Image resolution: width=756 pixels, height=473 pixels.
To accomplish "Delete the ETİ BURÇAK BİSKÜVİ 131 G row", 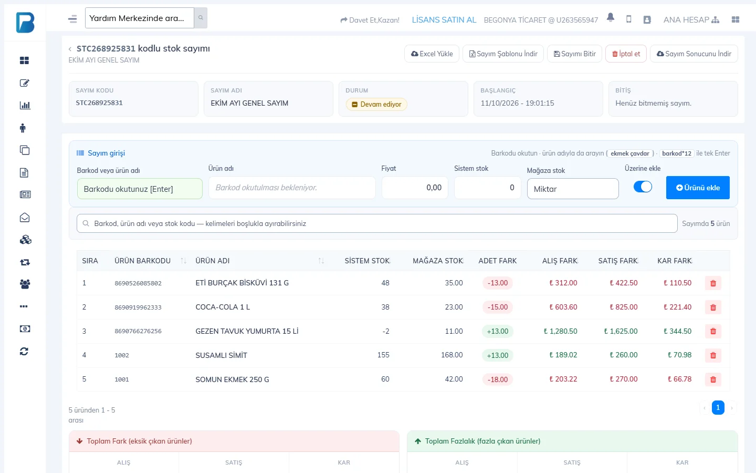I will click(x=713, y=283).
